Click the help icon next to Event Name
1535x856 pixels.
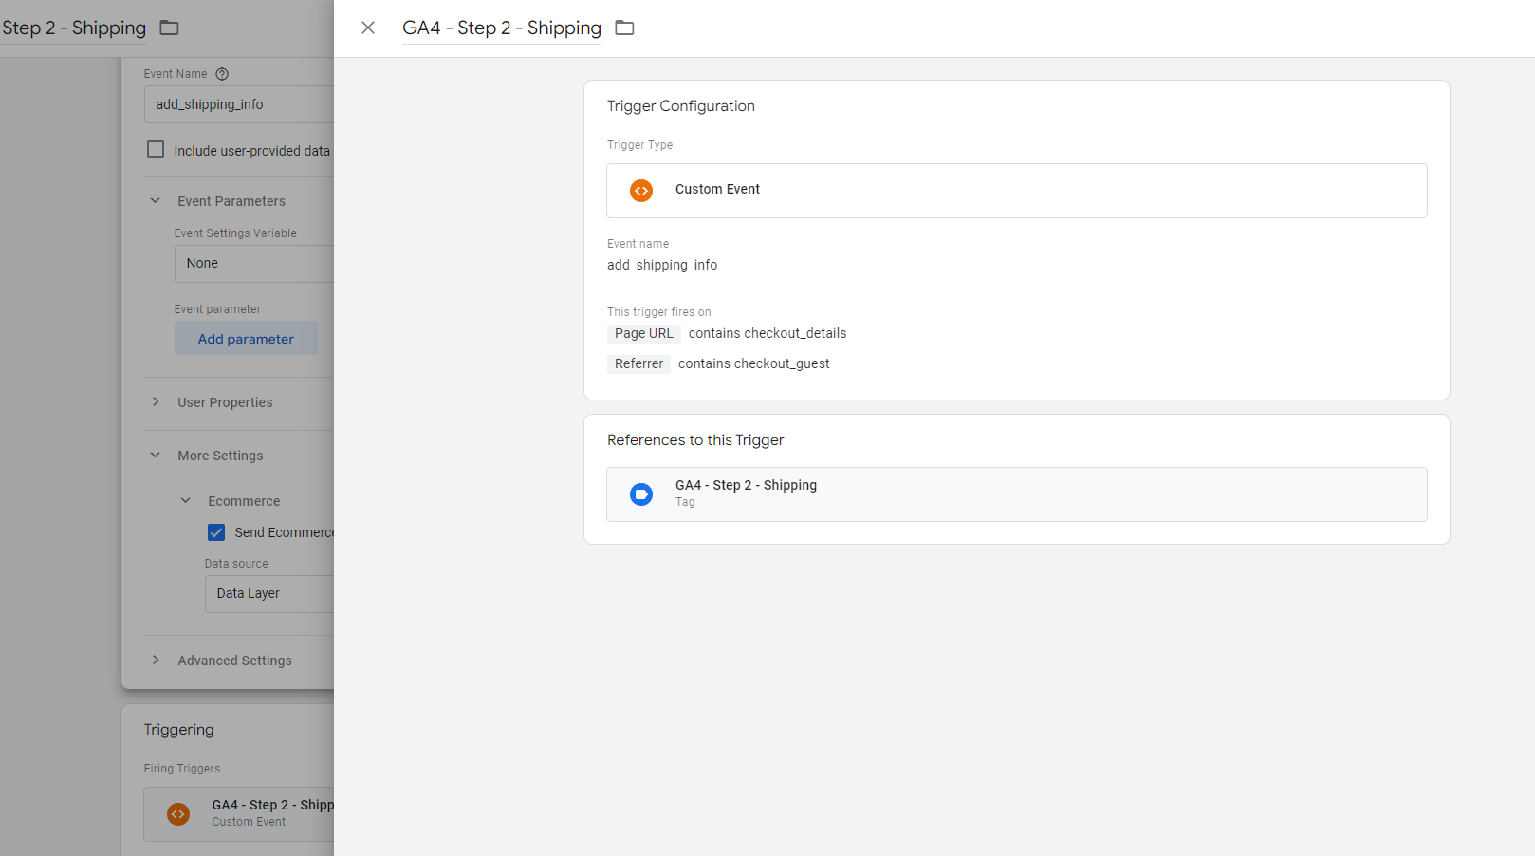coord(222,74)
